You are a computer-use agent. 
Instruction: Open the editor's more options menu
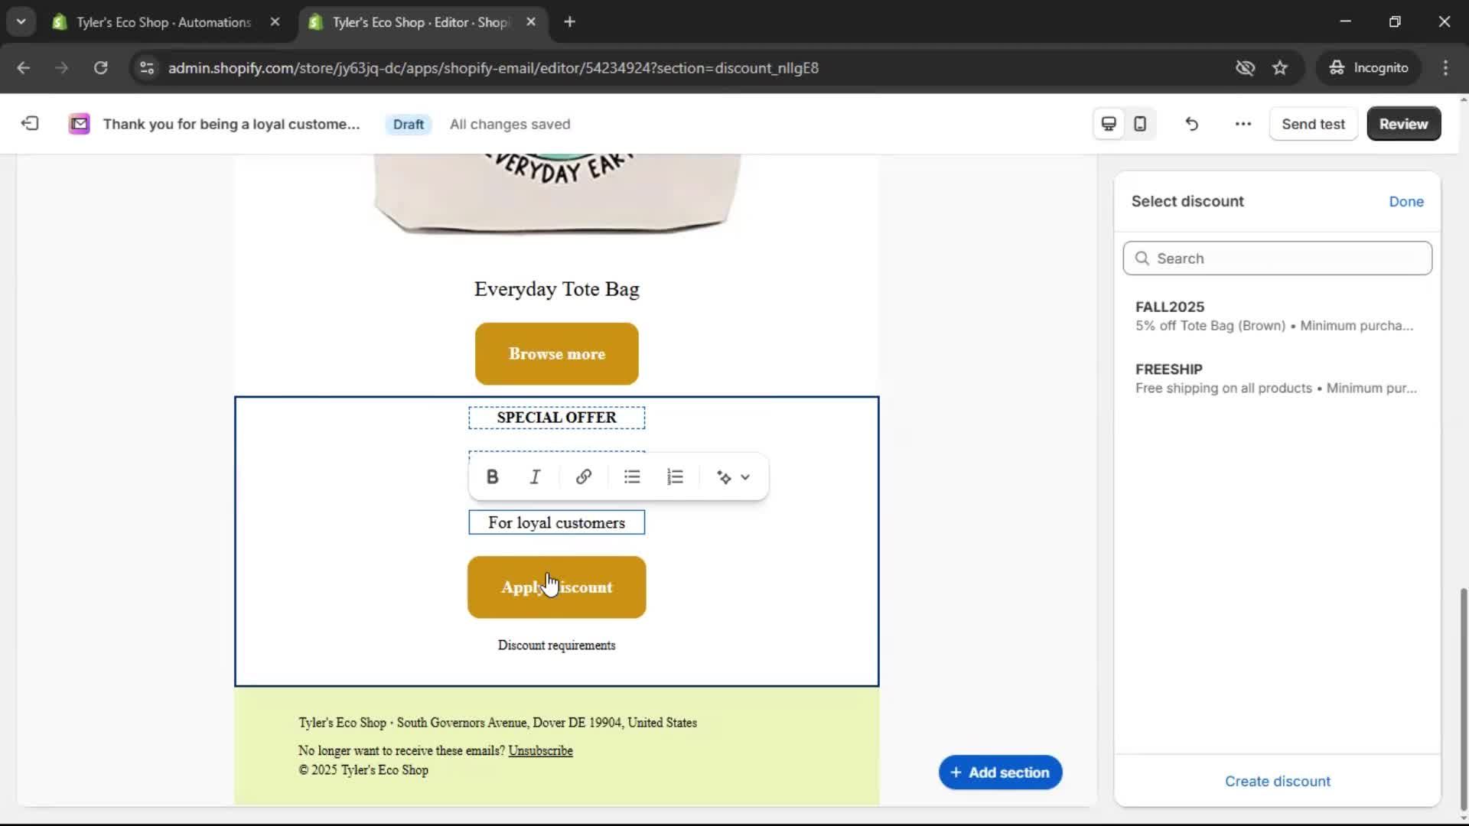(1242, 123)
